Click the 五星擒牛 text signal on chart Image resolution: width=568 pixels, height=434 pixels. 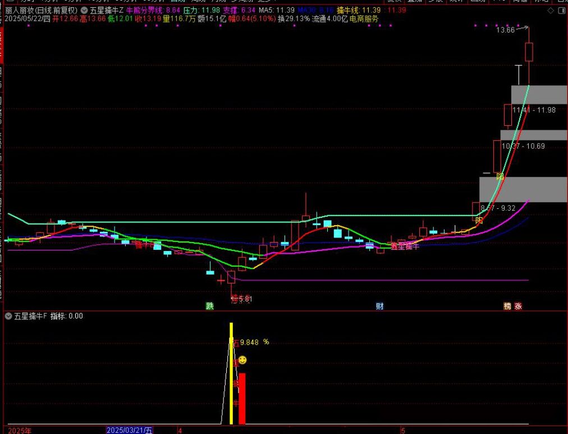(405, 246)
